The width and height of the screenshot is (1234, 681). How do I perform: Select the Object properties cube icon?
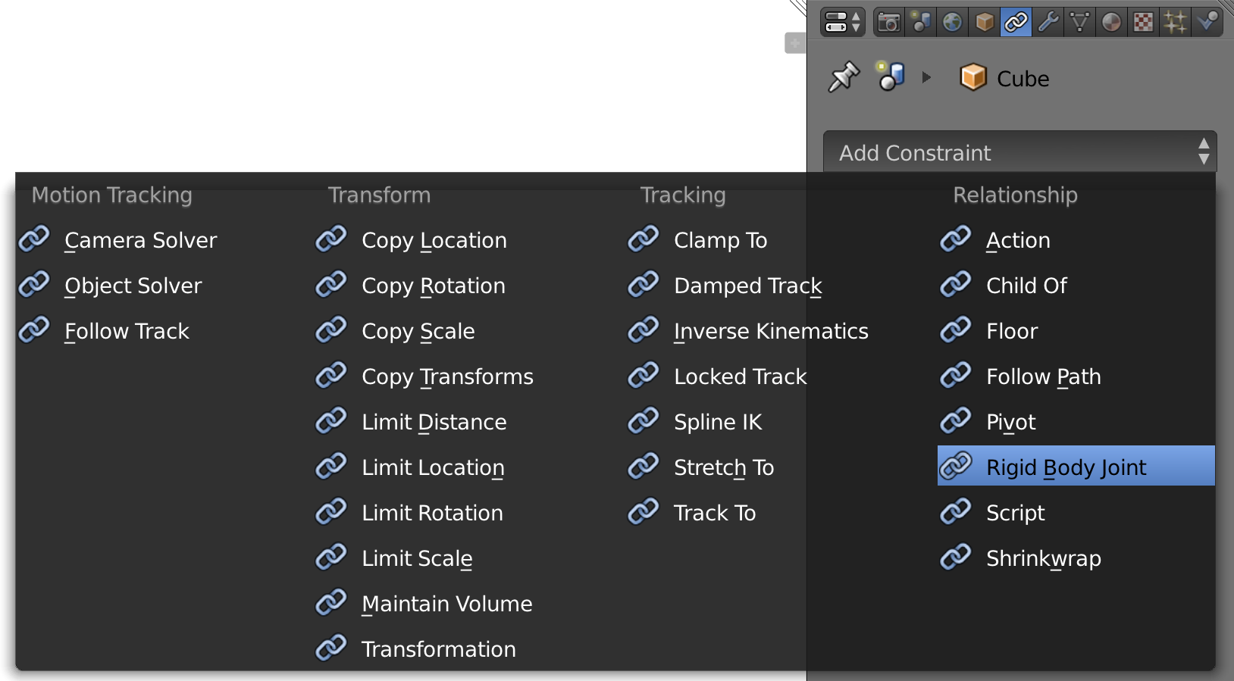(x=984, y=22)
